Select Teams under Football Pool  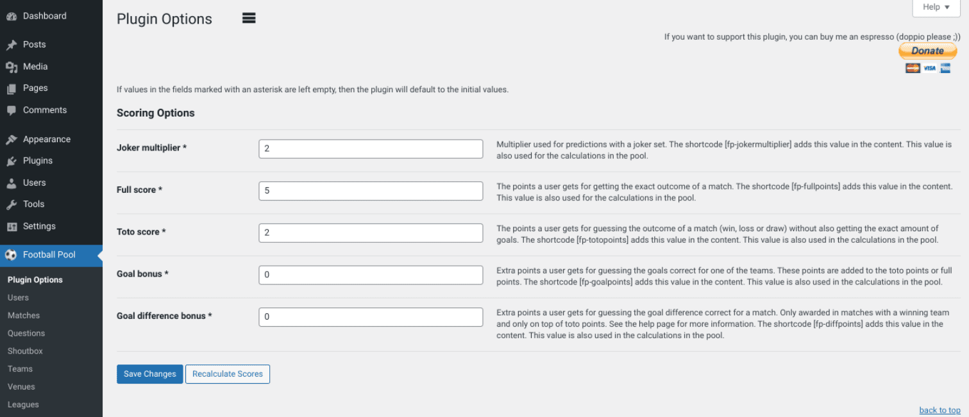pos(20,368)
